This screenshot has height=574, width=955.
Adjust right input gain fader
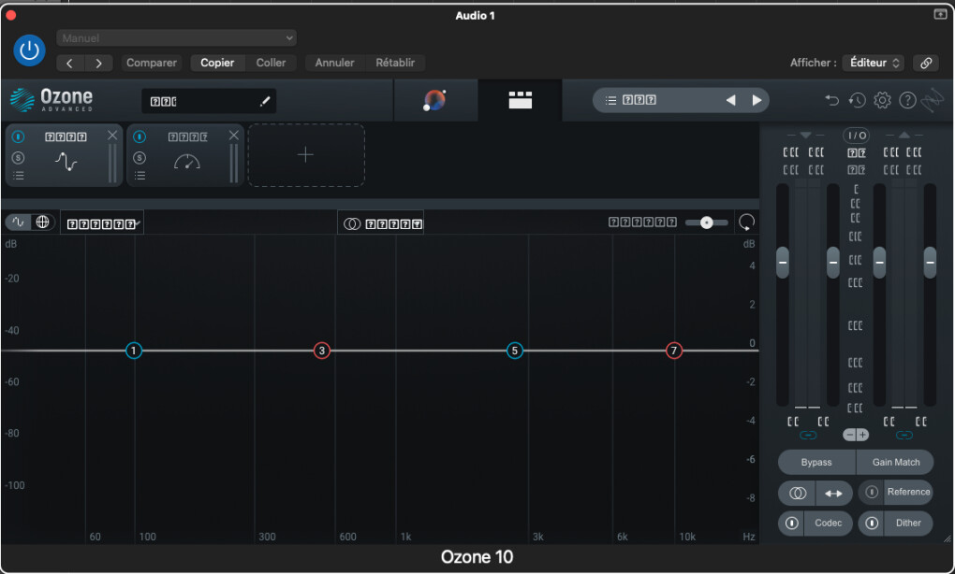coord(833,263)
